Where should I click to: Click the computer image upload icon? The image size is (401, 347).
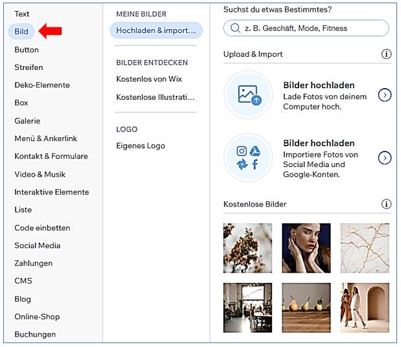point(248,95)
